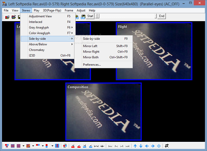
Task: Click the crop tool icon
Action: [167, 146]
